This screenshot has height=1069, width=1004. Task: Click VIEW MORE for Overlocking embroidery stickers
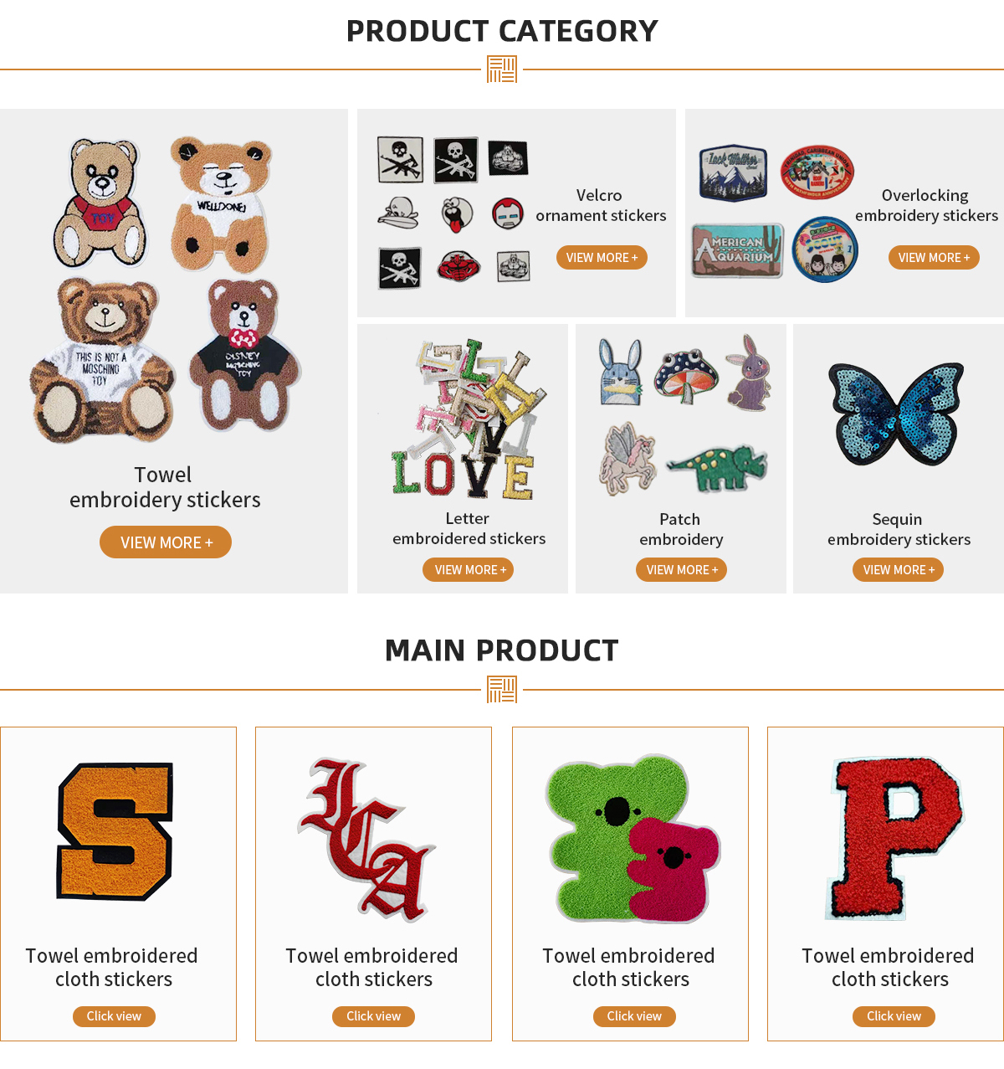(934, 258)
